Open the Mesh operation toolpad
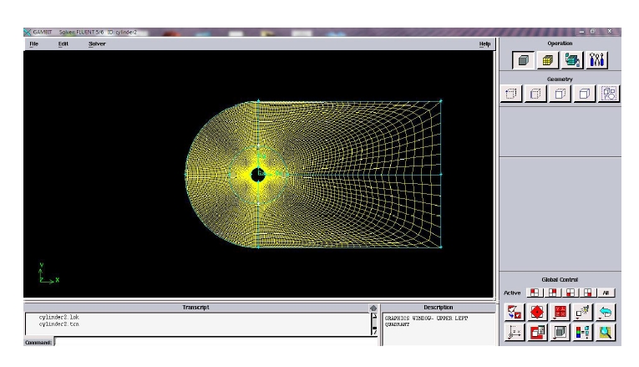This screenshot has height=367, width=639. (x=547, y=60)
